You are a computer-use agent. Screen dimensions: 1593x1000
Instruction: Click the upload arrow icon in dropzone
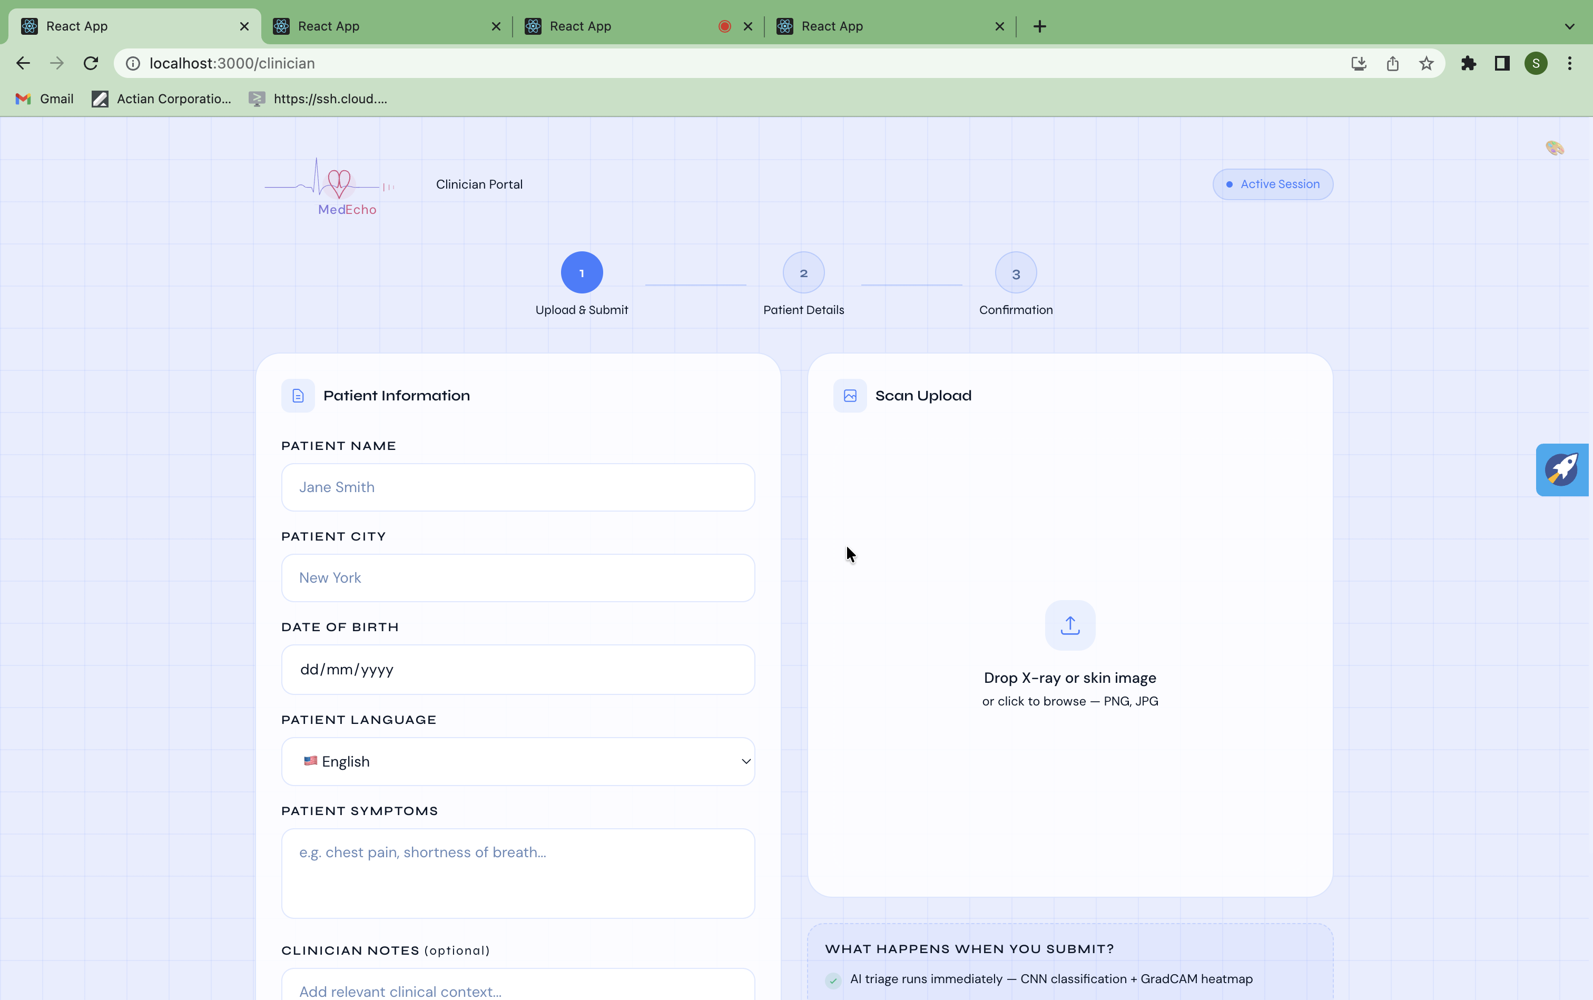1069,625
